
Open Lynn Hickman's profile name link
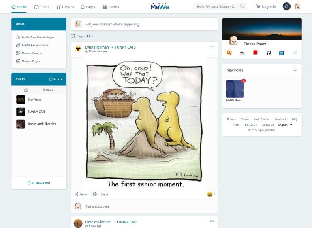[x=97, y=47]
